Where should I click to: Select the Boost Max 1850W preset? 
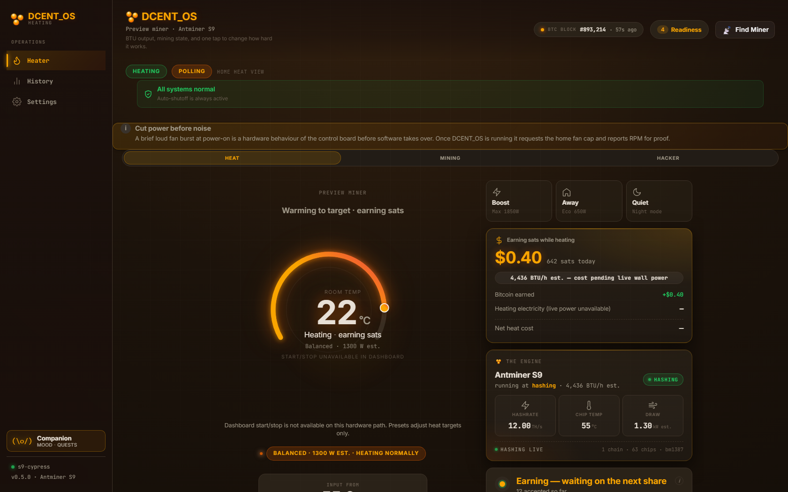(519, 201)
